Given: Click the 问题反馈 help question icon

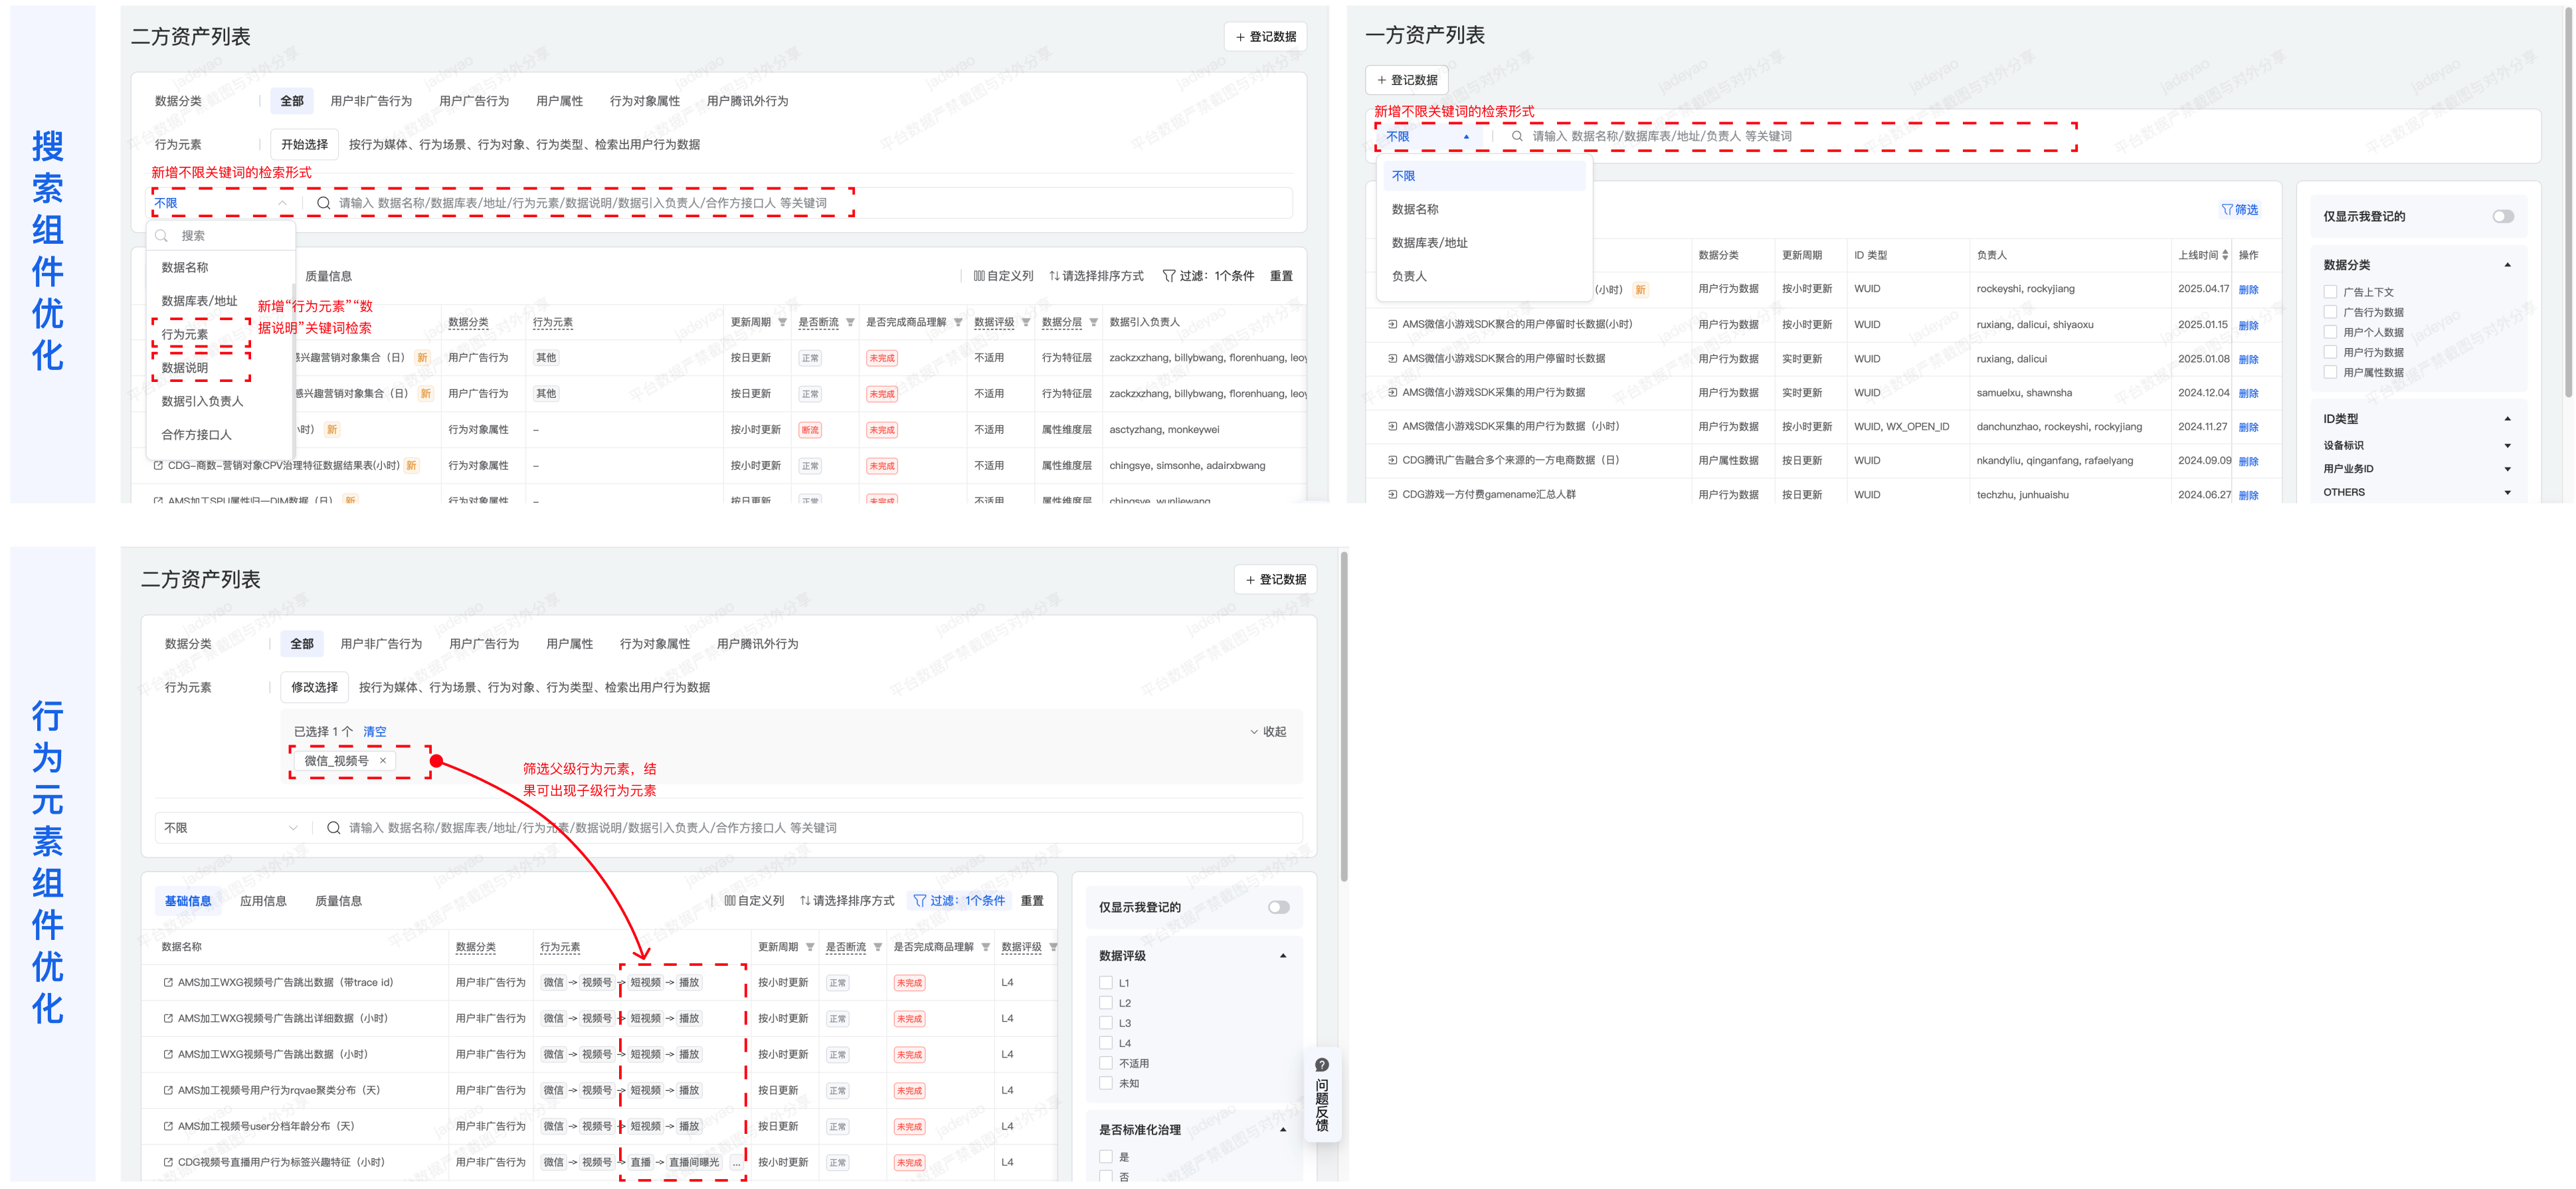Looking at the screenshot, I should [1322, 1065].
